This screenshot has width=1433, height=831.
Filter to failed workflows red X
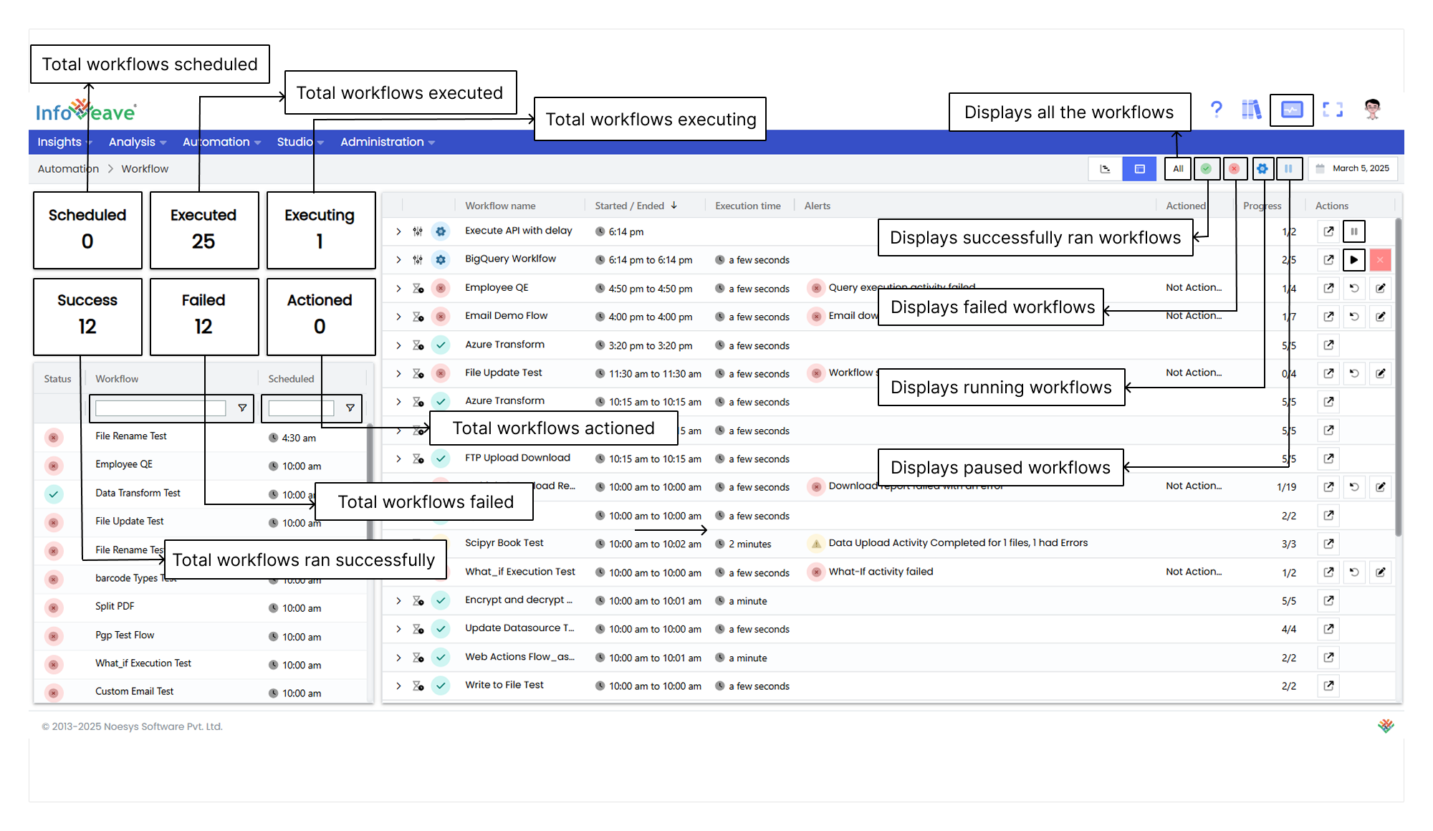tap(1234, 168)
